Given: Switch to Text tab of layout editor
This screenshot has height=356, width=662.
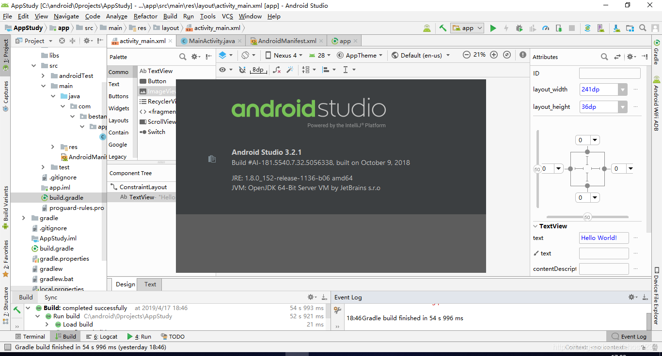Looking at the screenshot, I should (150, 284).
